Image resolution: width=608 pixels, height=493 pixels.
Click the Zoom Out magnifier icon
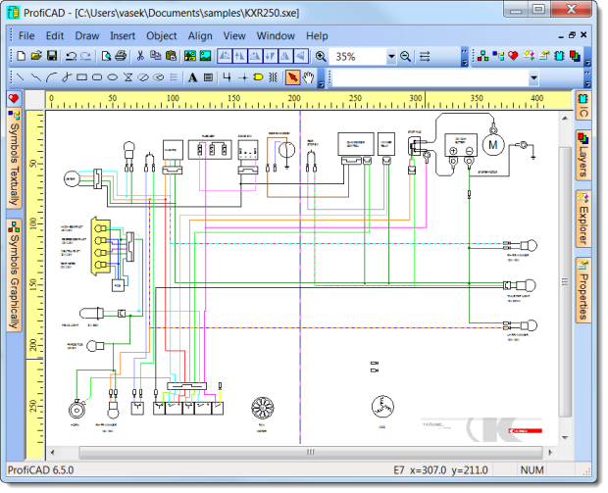click(x=406, y=57)
